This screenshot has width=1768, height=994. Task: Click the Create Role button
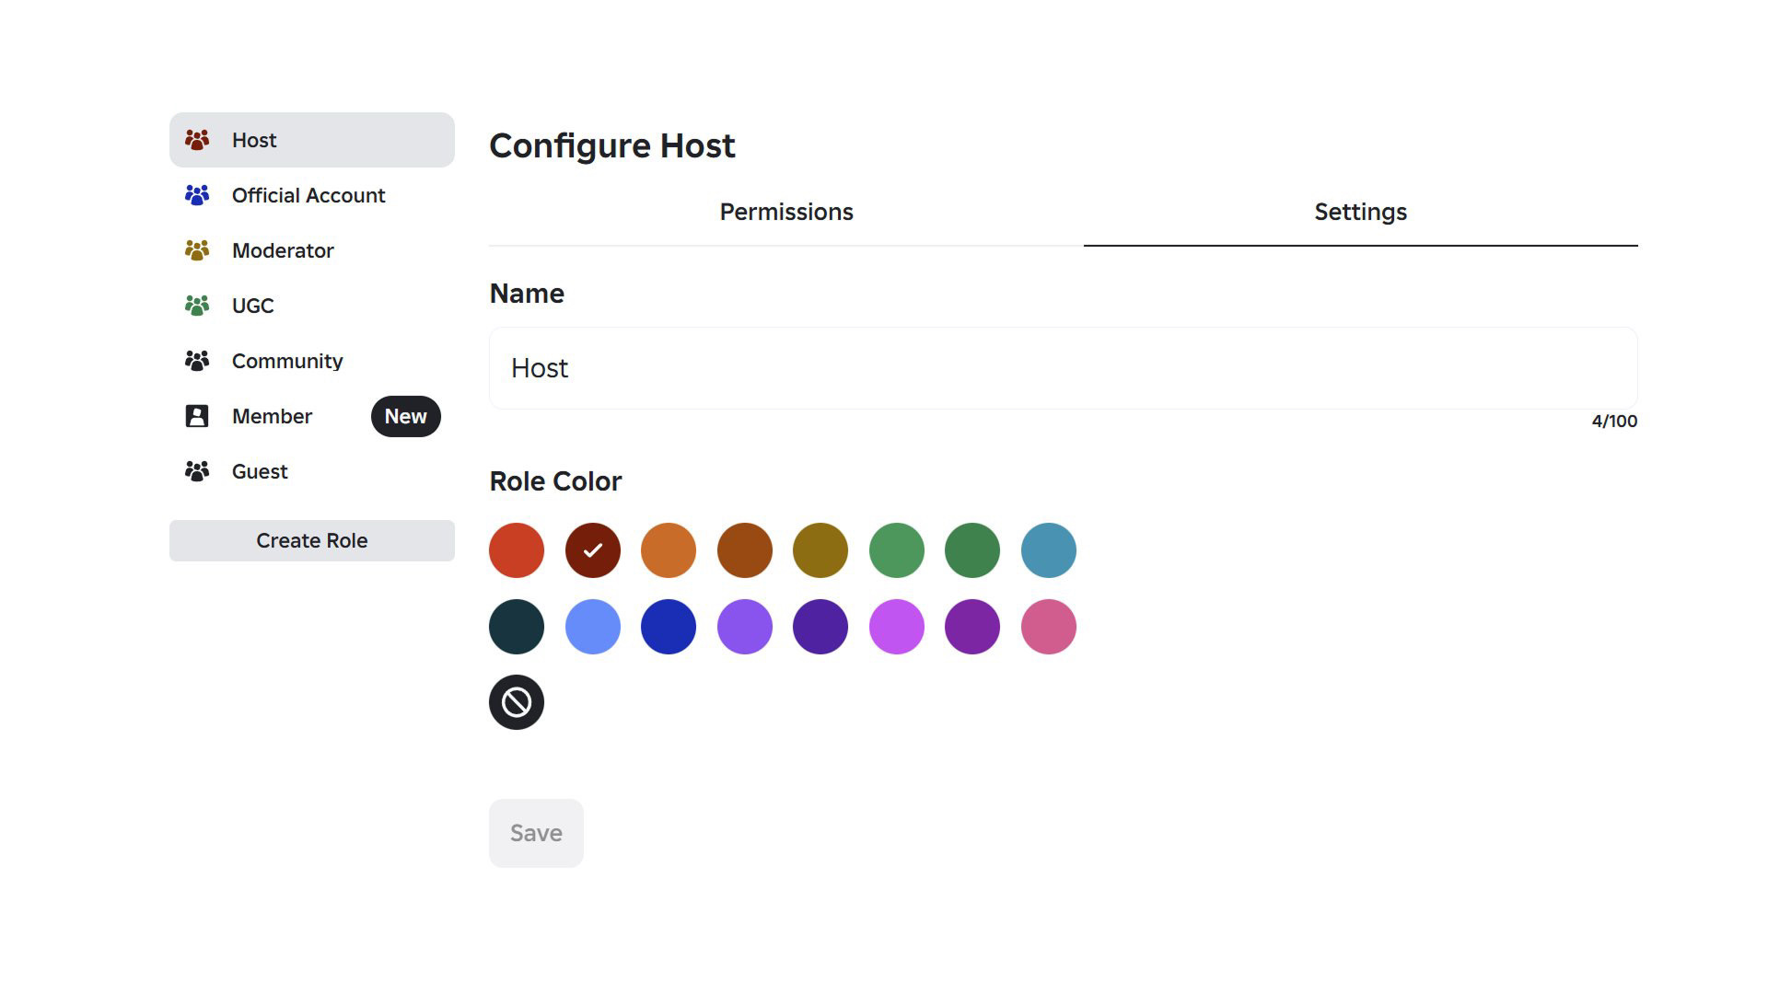coord(311,540)
